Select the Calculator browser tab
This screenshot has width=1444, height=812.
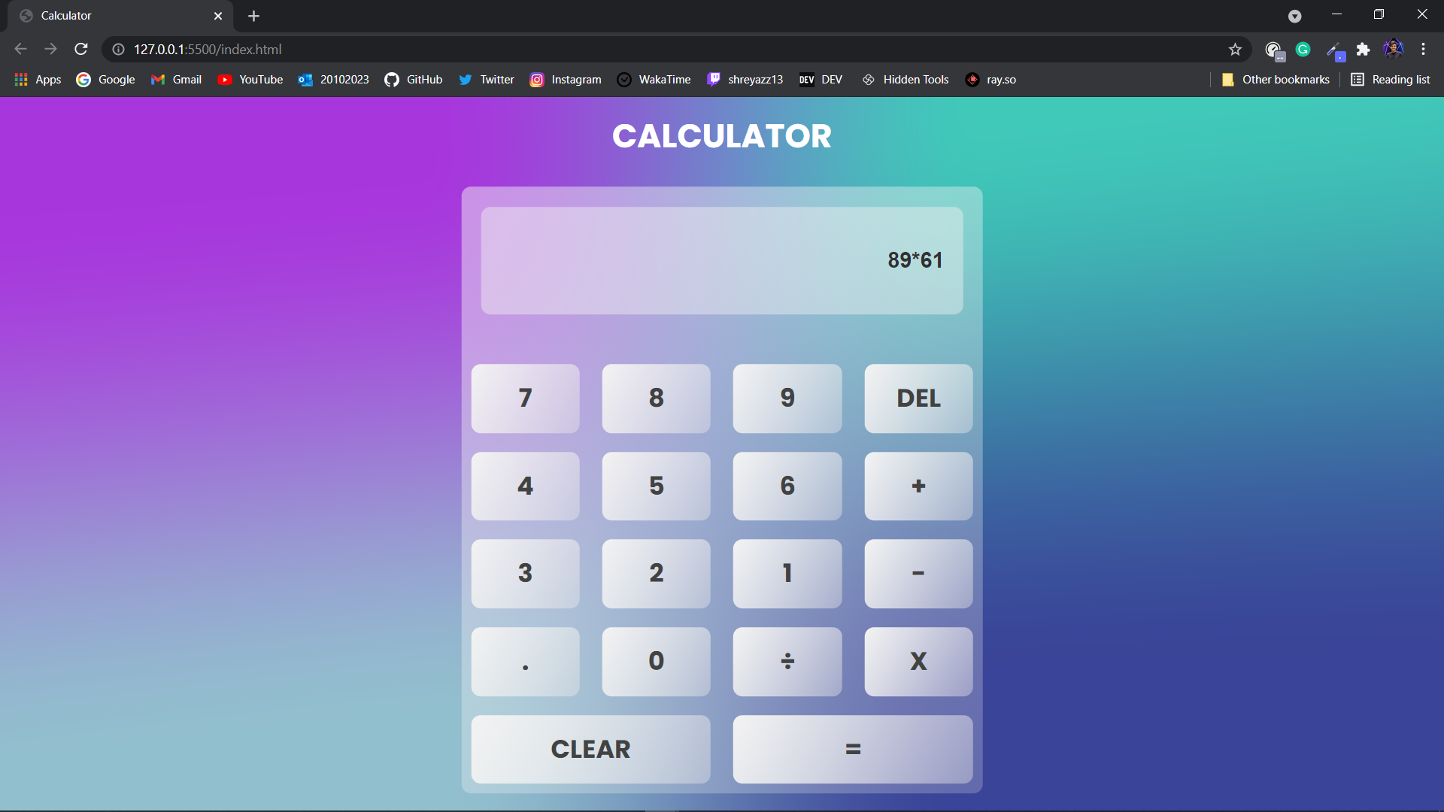113,15
